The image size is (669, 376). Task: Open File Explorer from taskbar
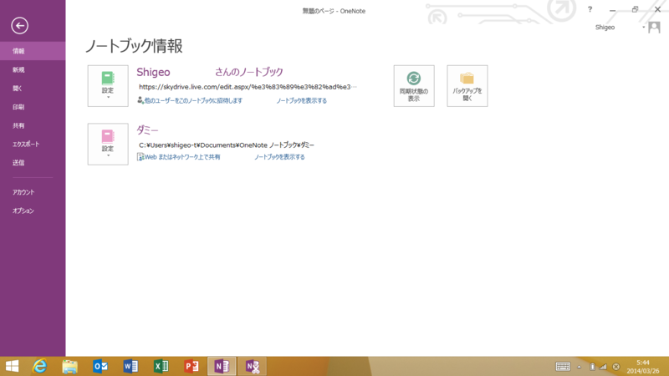coord(70,366)
